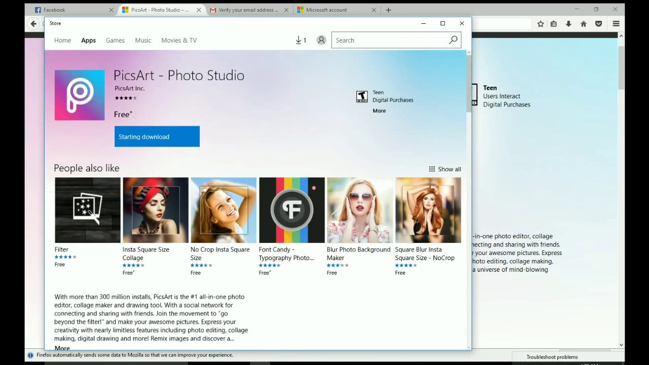Image resolution: width=649 pixels, height=365 pixels.
Task: Open No Crop Insta Square Size thumbnail
Action: coord(224,210)
